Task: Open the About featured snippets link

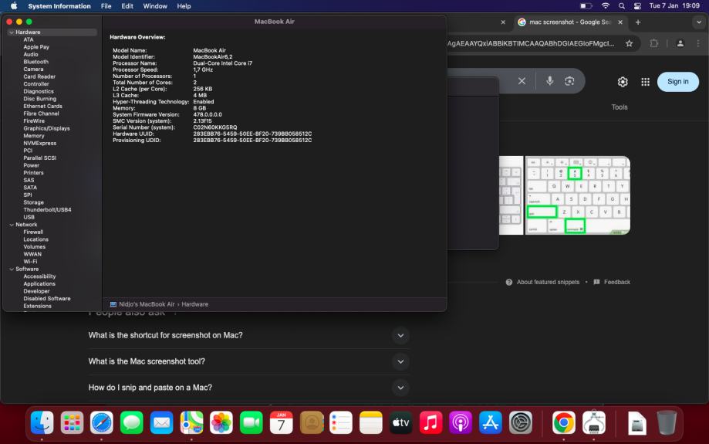Action: (x=547, y=282)
